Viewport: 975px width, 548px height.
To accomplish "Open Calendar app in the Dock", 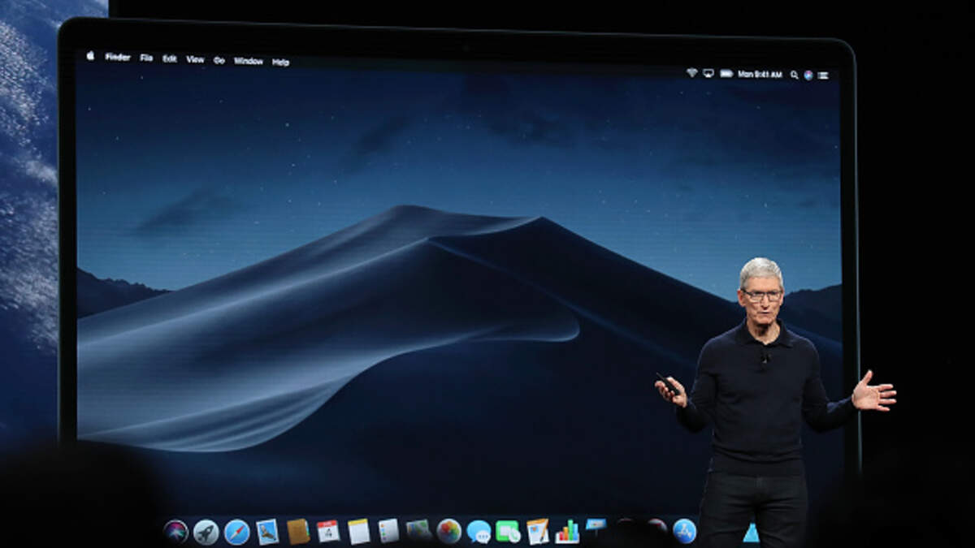I will pyautogui.click(x=328, y=532).
